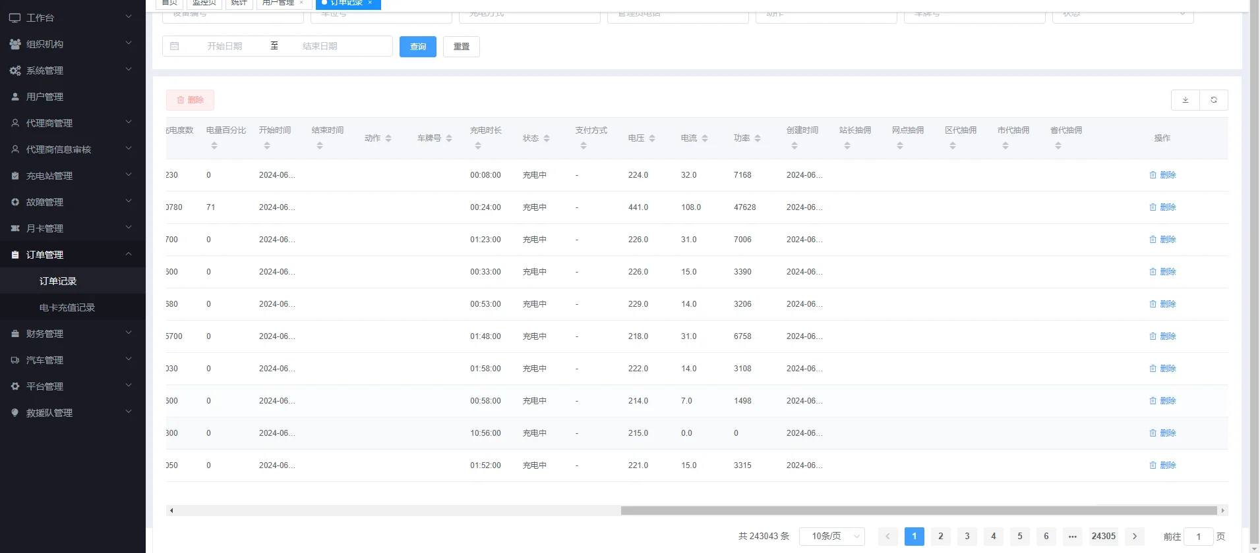Sort table by 结束时间 column
Image resolution: width=1260 pixels, height=553 pixels.
coord(320,145)
